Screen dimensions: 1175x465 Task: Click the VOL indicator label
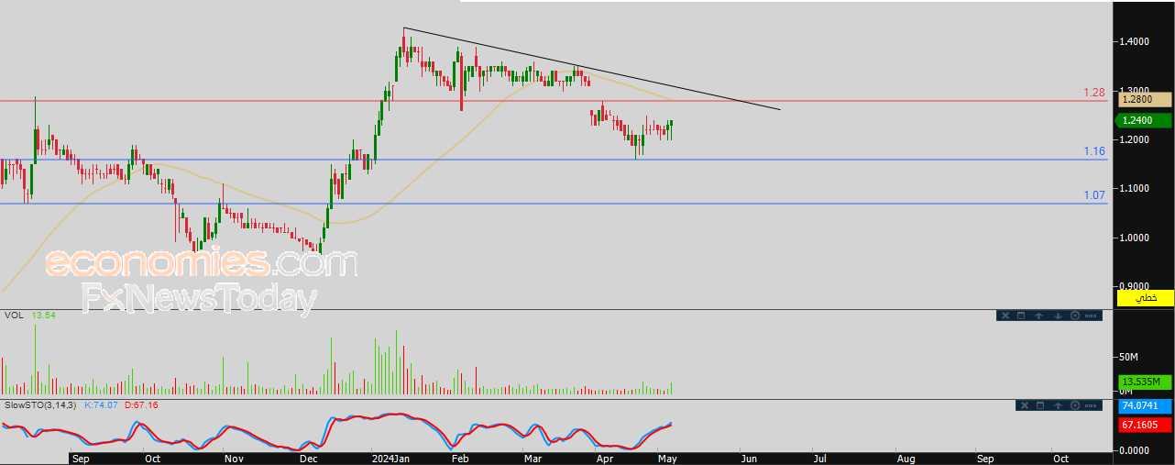[14, 316]
